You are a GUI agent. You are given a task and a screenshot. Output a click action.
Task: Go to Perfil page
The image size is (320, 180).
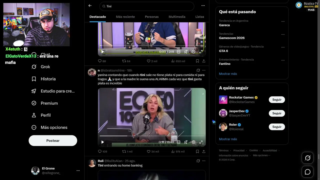point(41,115)
